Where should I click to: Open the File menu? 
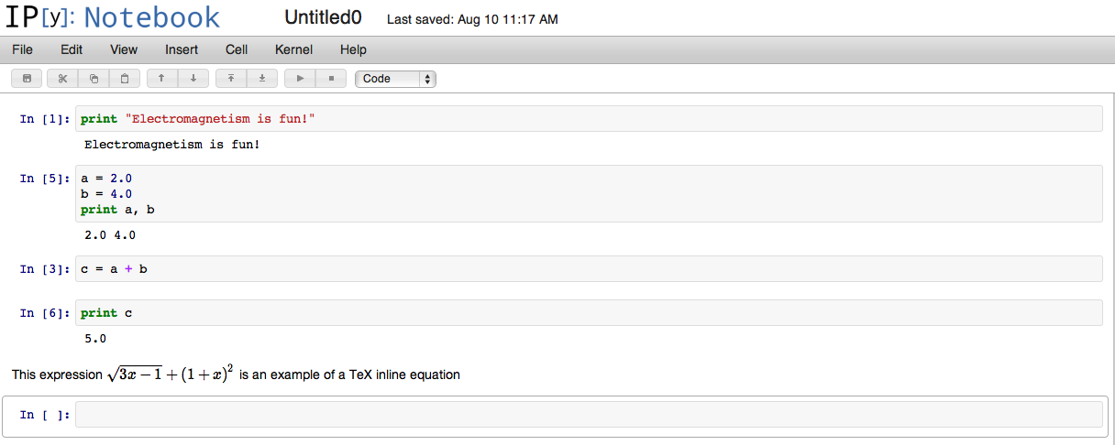tap(22, 49)
